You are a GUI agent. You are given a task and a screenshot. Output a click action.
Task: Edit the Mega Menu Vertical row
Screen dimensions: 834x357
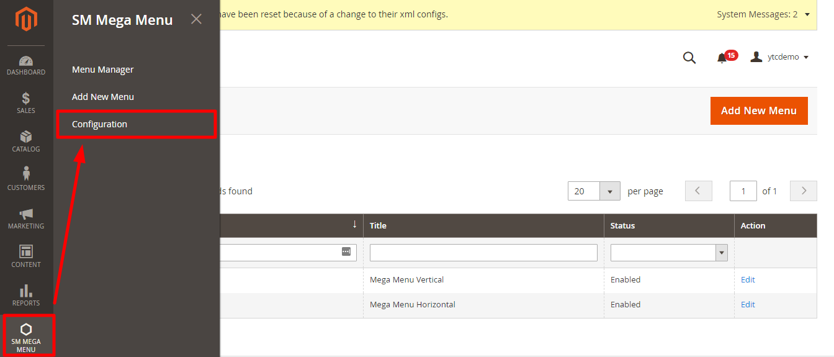pos(748,280)
